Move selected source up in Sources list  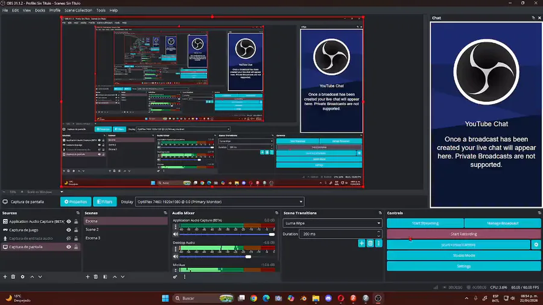tap(32, 277)
